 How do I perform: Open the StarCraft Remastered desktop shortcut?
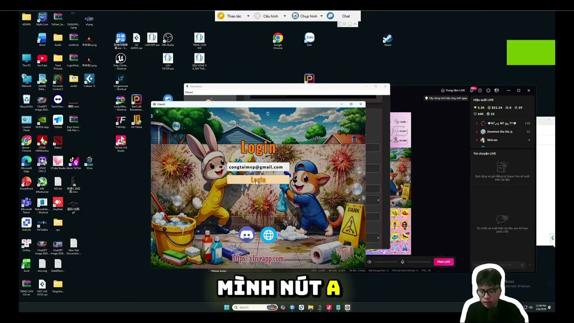coord(136,103)
